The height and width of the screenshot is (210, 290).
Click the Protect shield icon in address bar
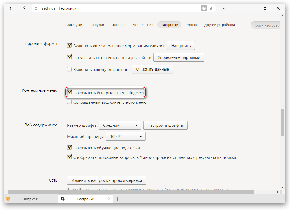[204, 8]
